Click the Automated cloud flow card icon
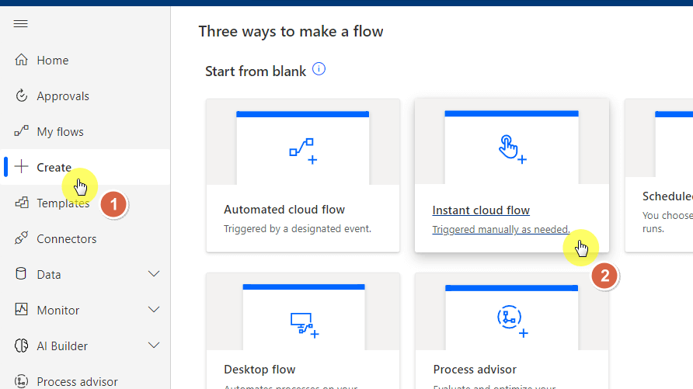The height and width of the screenshot is (389, 693). pos(303,151)
